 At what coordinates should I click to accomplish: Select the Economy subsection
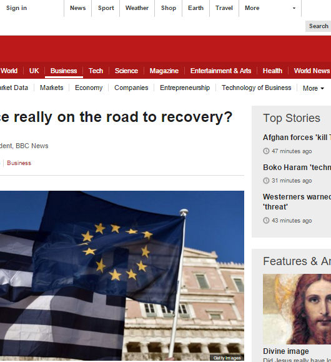pos(89,88)
